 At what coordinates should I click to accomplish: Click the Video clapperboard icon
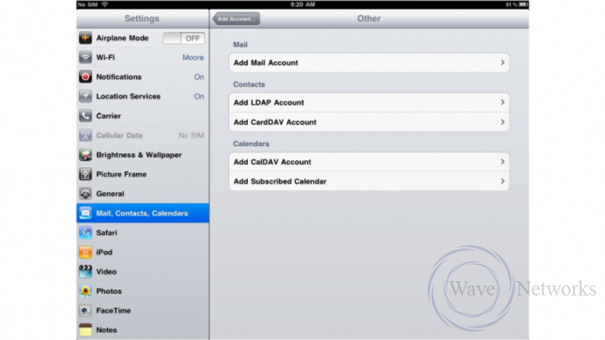click(x=85, y=271)
